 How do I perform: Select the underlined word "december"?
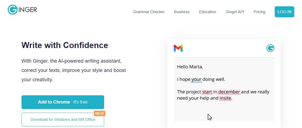click(229, 92)
